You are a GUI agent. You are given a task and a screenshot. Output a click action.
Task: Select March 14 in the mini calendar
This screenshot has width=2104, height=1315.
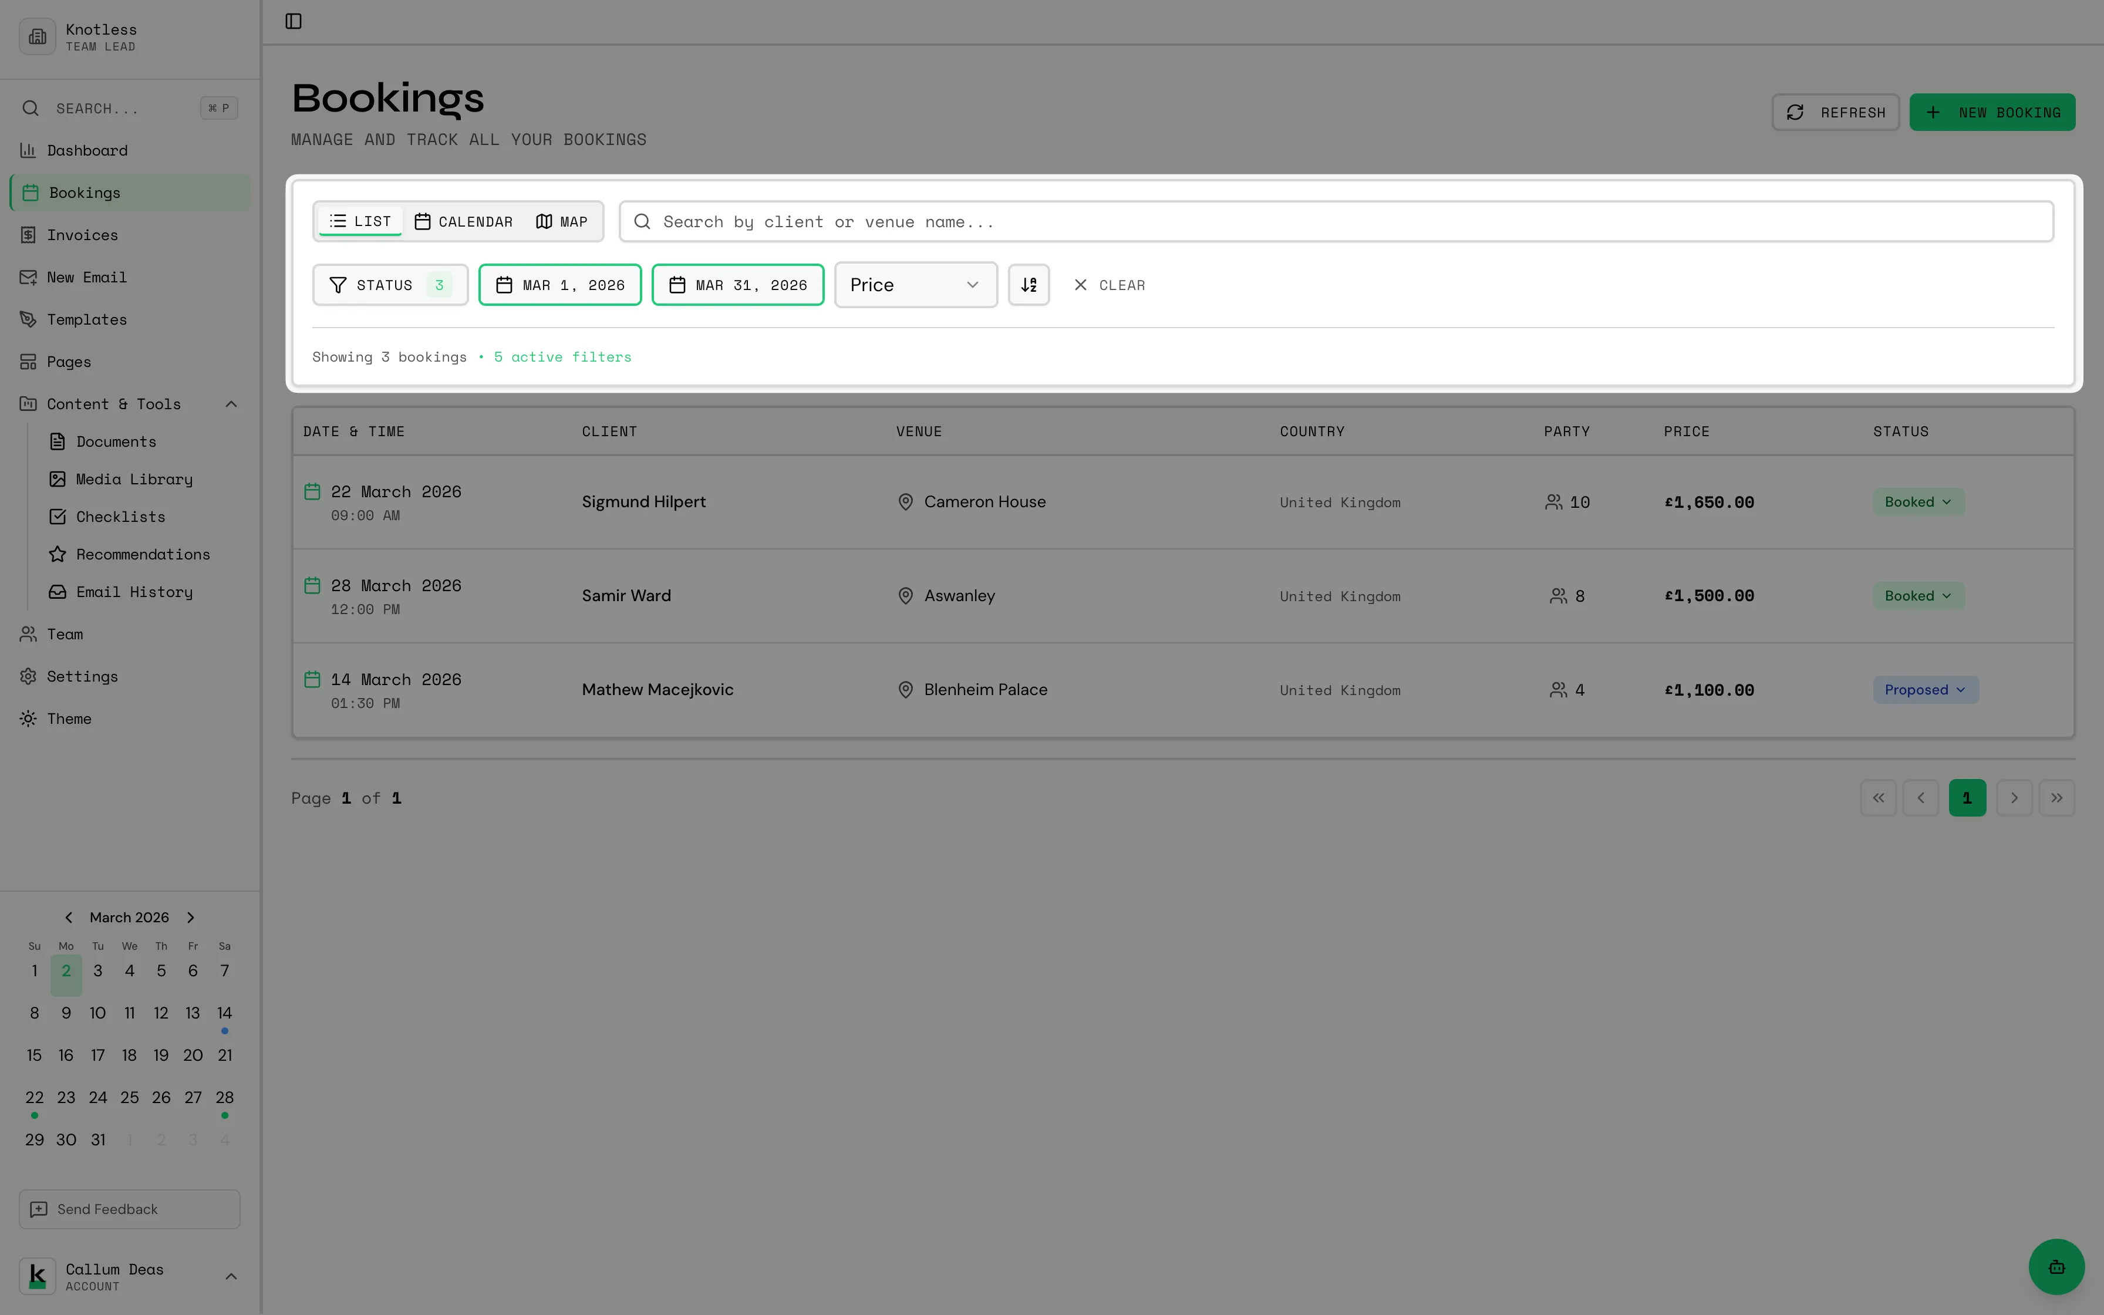click(x=224, y=1013)
